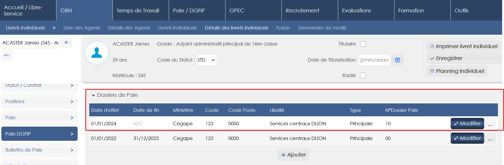Click the fast-forward double arrow icon
Screen dimensions: 504x165
pos(7,55)
